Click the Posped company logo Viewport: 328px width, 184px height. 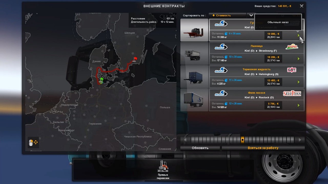(292, 47)
